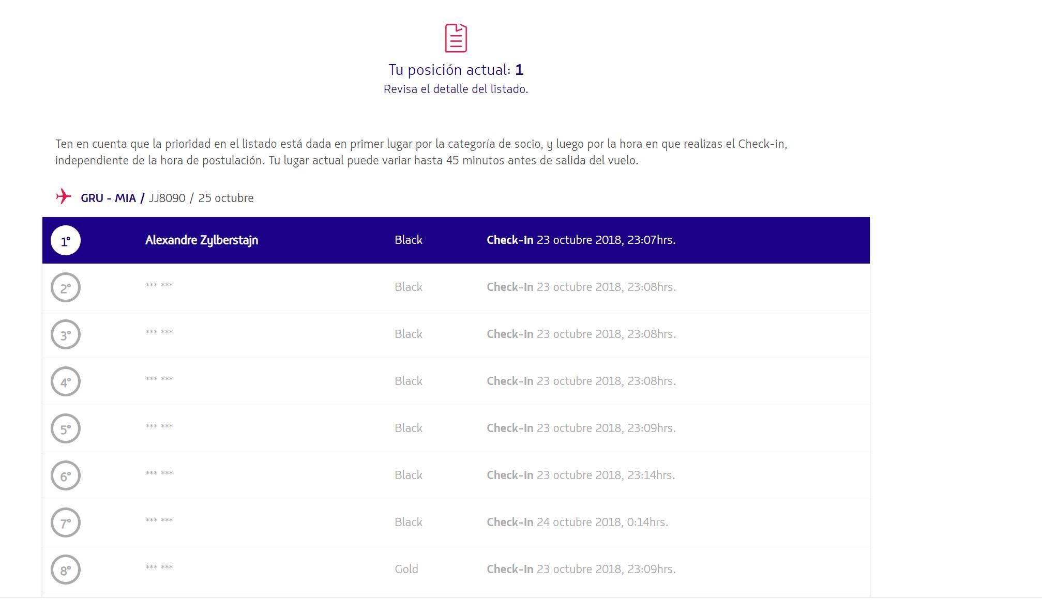
Task: Click masked name in 6° row
Action: (159, 473)
